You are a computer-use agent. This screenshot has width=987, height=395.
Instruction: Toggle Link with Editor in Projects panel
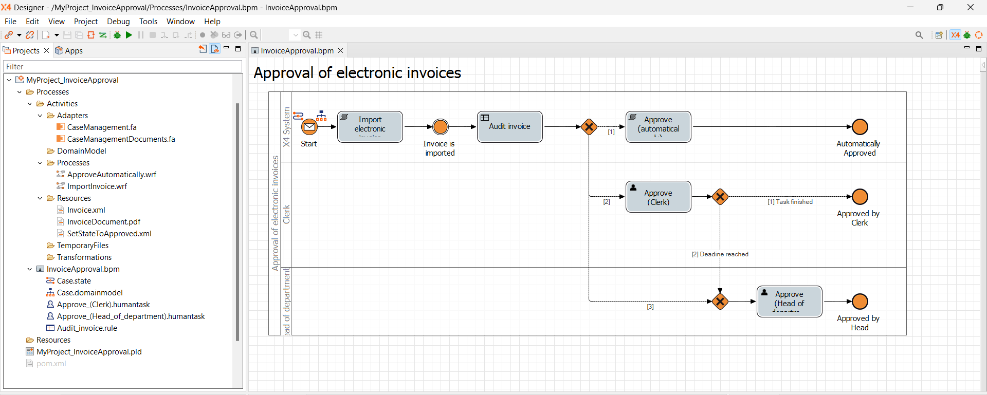pos(215,49)
